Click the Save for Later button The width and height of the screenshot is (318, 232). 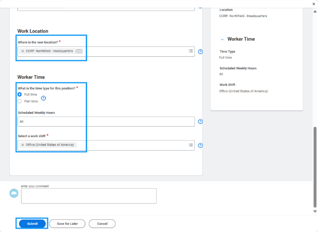(67, 223)
